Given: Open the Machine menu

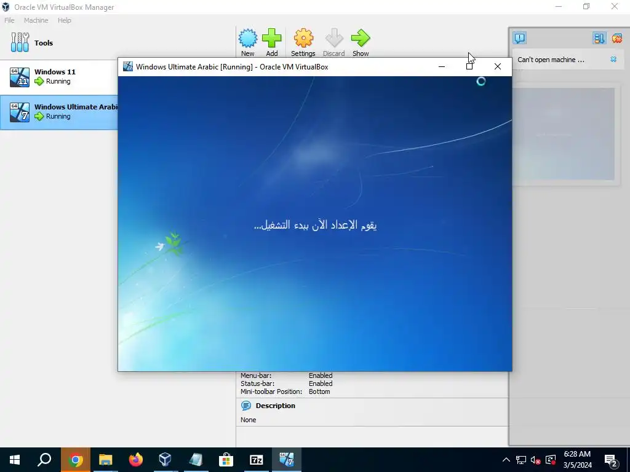Looking at the screenshot, I should pos(36,20).
